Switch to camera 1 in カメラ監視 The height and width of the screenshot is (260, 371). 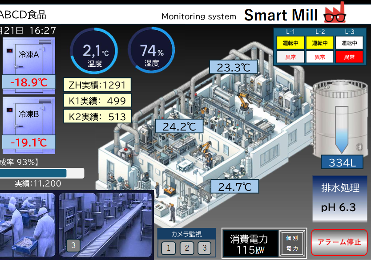tap(168, 248)
